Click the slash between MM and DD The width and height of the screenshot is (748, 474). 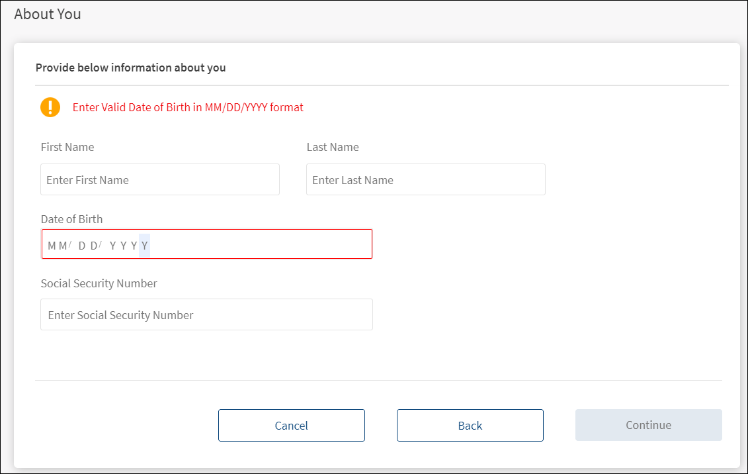coord(70,244)
